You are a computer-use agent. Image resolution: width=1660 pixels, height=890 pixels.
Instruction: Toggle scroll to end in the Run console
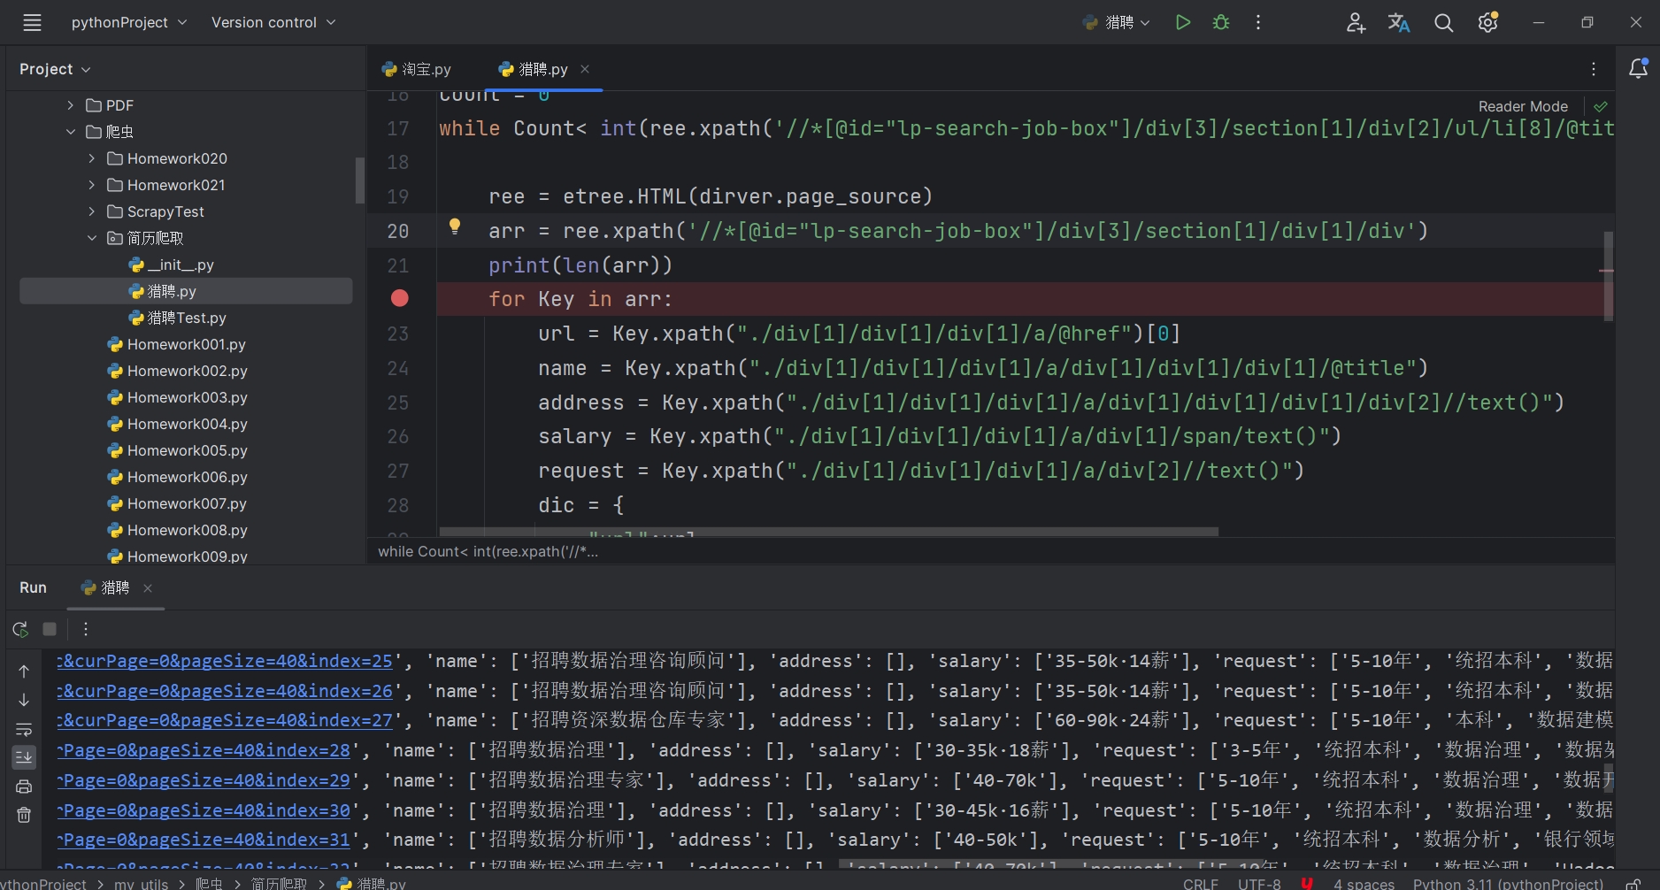click(x=24, y=757)
